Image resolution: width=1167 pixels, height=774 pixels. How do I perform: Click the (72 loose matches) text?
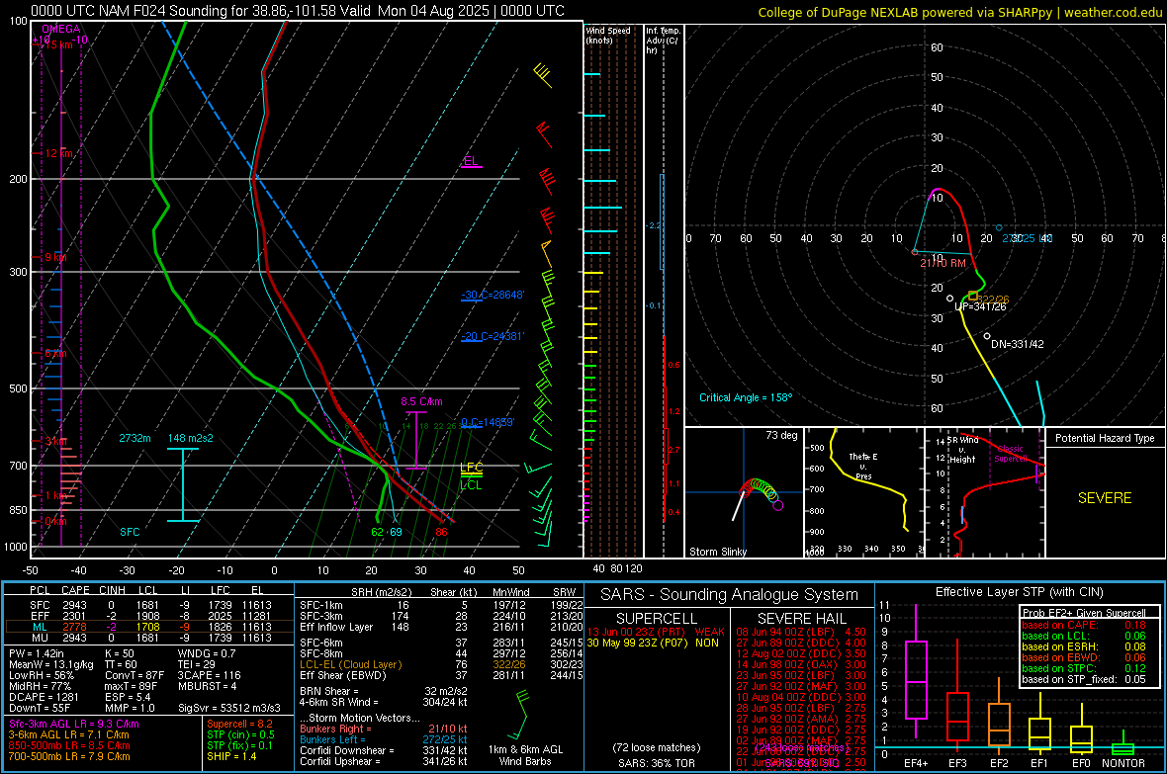(656, 747)
